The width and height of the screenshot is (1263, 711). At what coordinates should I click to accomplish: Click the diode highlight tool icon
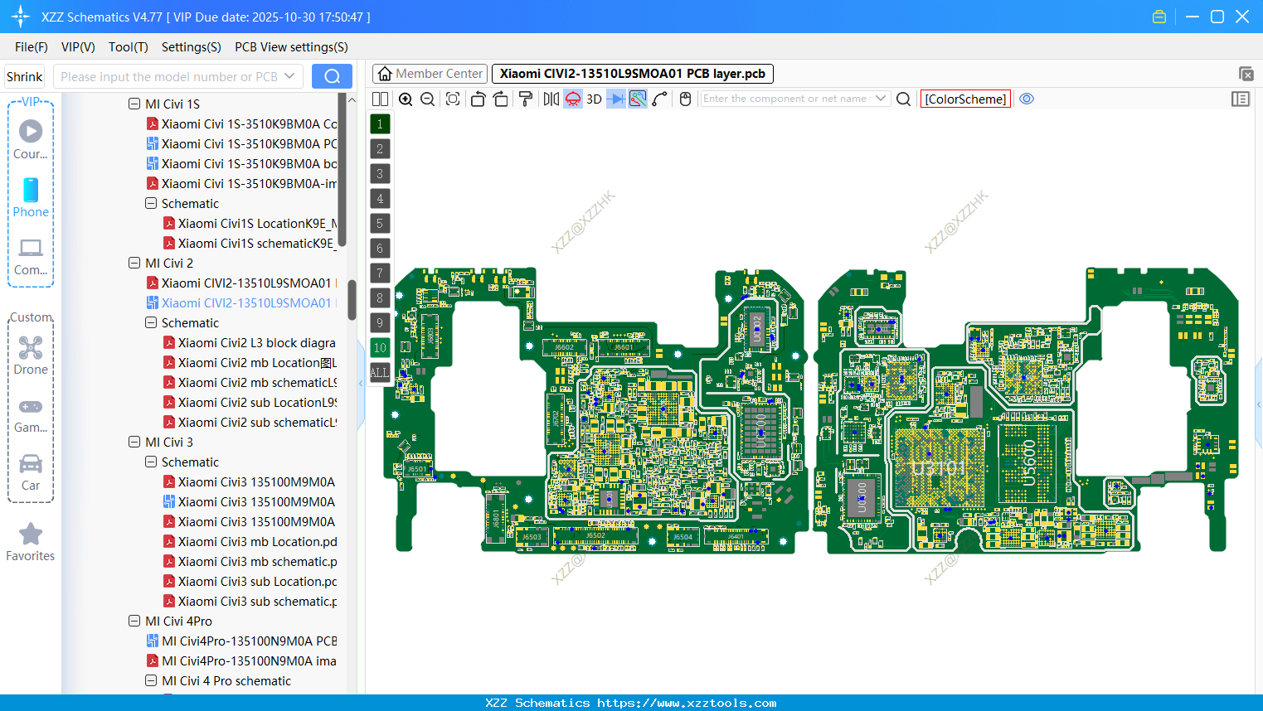(x=617, y=99)
